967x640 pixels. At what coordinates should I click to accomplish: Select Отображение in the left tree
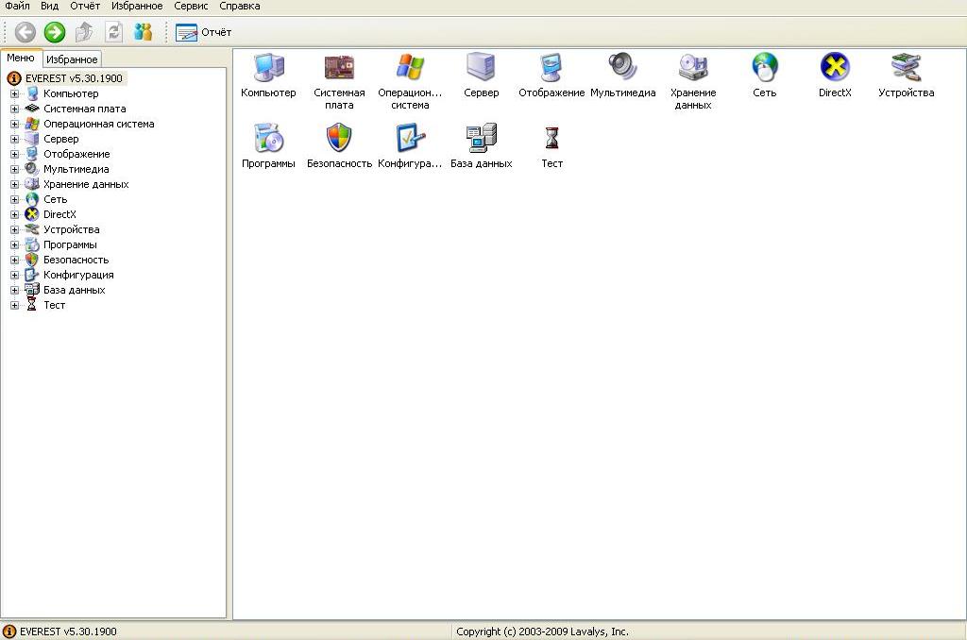click(x=76, y=154)
